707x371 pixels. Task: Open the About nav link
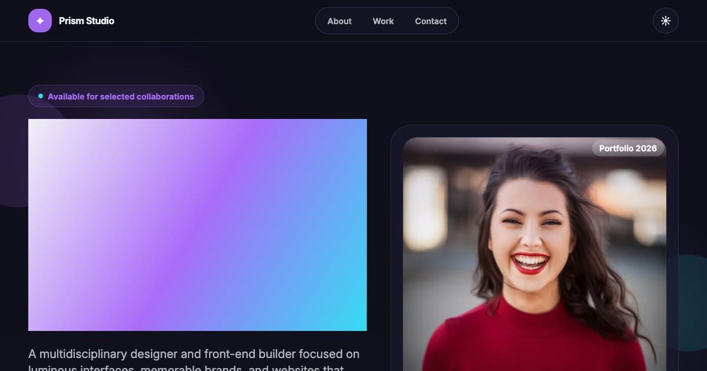click(339, 21)
